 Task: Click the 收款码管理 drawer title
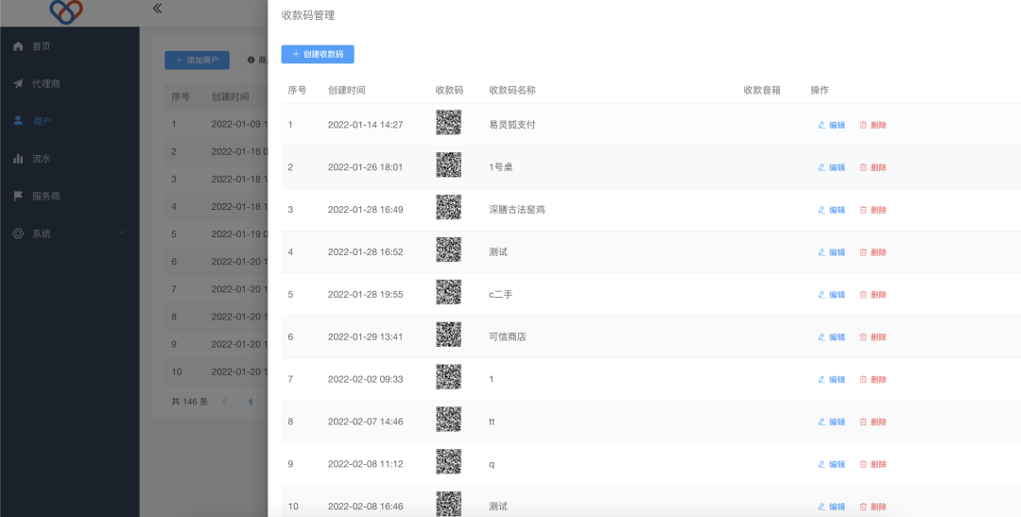pos(308,15)
